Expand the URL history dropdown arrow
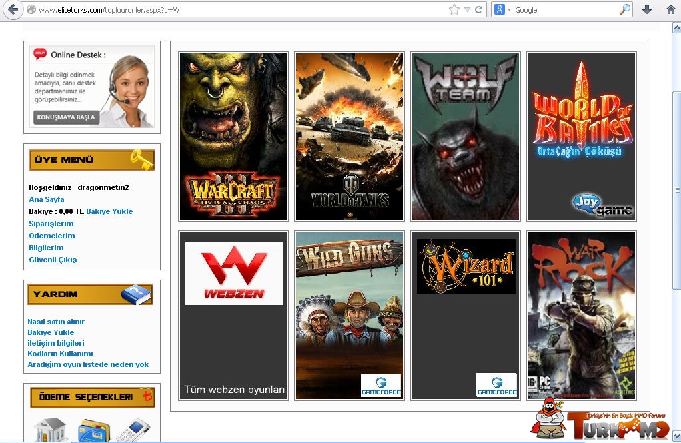681x443 pixels. point(467,9)
